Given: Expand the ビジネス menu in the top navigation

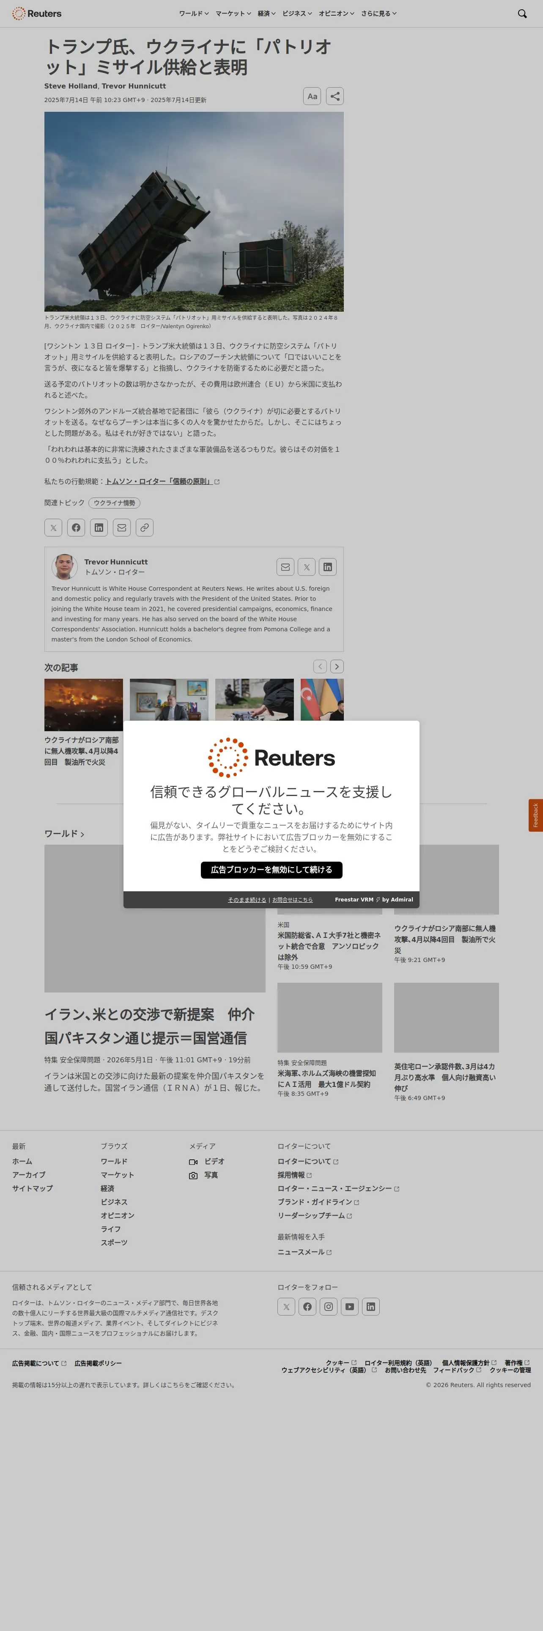Looking at the screenshot, I should 297,13.
